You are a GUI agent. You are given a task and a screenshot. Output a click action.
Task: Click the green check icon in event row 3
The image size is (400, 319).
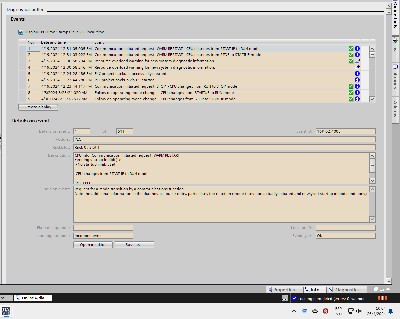[x=351, y=61]
